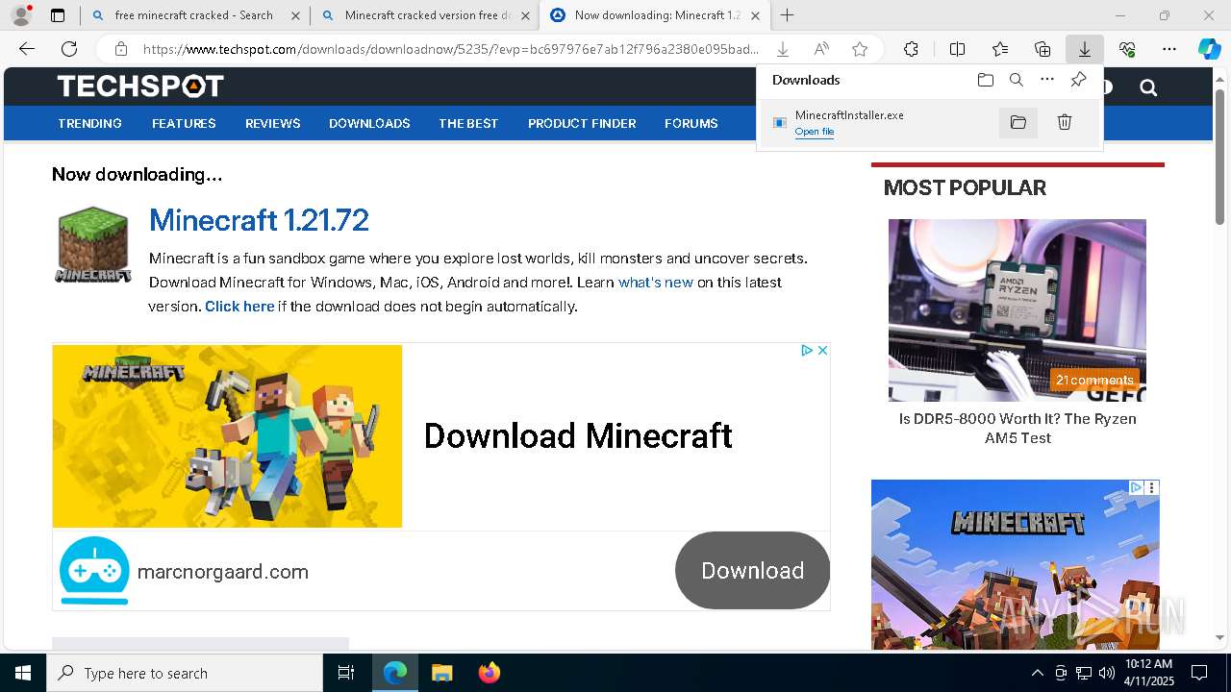This screenshot has width=1231, height=692.
Task: Click the TechSpot search magnifier
Action: tap(1148, 87)
